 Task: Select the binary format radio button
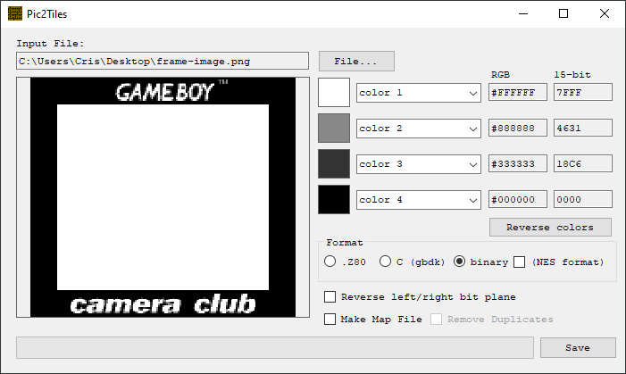460,262
